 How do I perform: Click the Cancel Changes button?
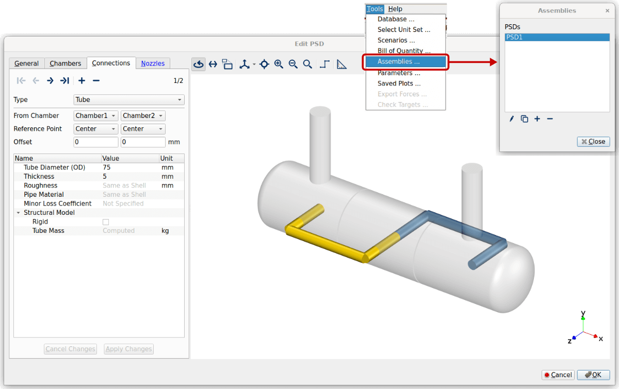click(71, 349)
